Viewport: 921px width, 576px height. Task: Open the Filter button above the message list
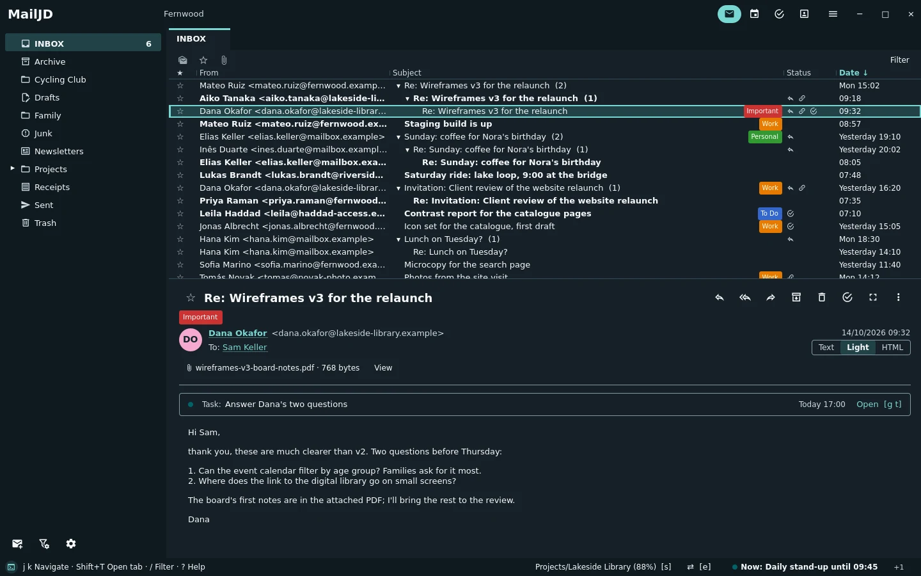tap(899, 60)
